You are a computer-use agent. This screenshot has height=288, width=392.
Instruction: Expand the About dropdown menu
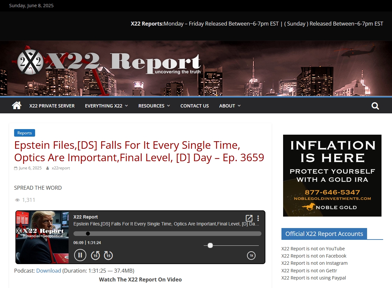point(230,106)
